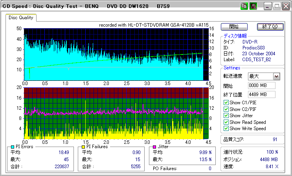Select the Disc Quality tab
Viewport: 292px width, 176px height.
21,18
